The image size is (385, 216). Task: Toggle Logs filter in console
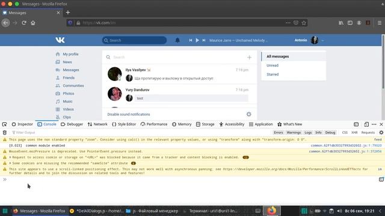tap(308, 133)
